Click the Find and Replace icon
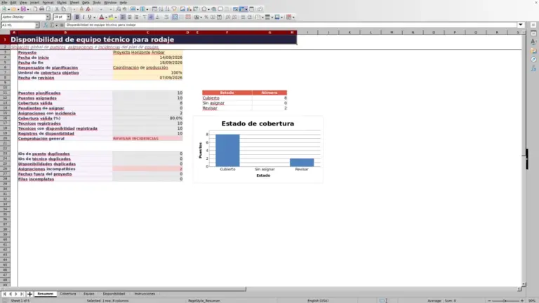Image resolution: width=539 pixels, height=303 pixels. pos(118,9)
